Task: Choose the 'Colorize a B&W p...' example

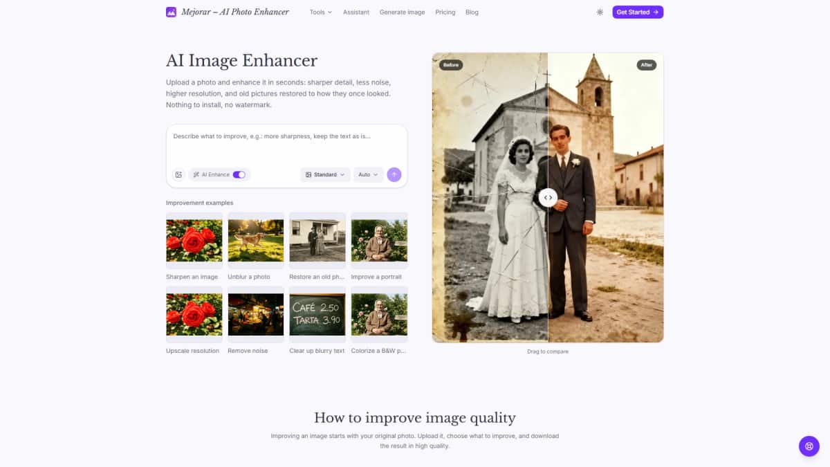Action: pyautogui.click(x=379, y=320)
